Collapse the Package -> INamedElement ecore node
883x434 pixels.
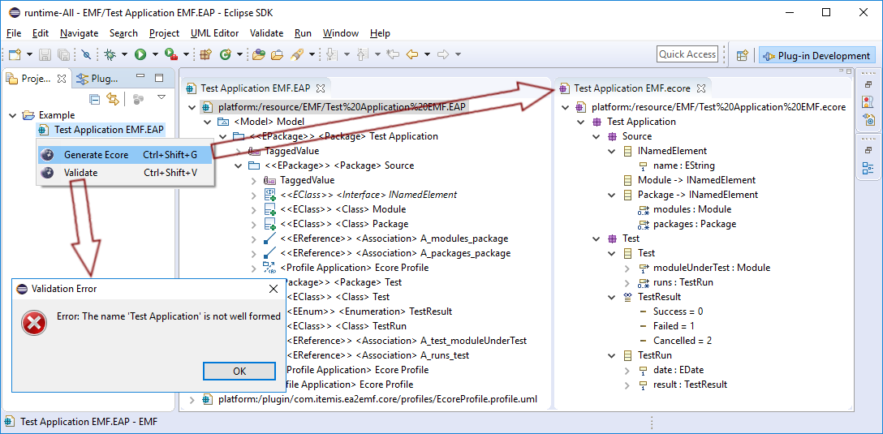tap(612, 195)
